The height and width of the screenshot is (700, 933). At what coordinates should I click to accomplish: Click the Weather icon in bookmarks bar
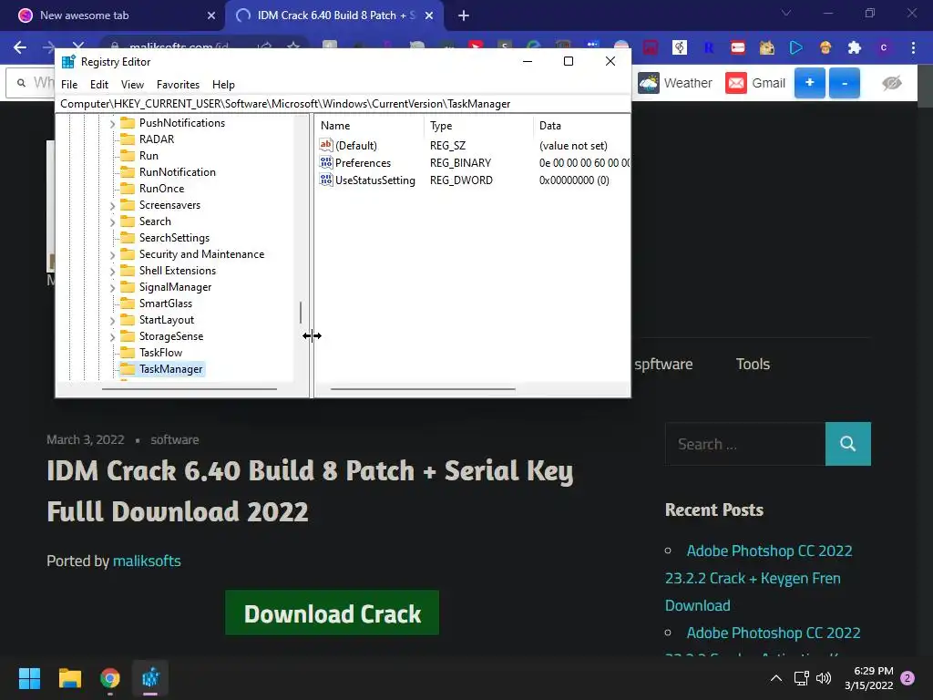(649, 83)
